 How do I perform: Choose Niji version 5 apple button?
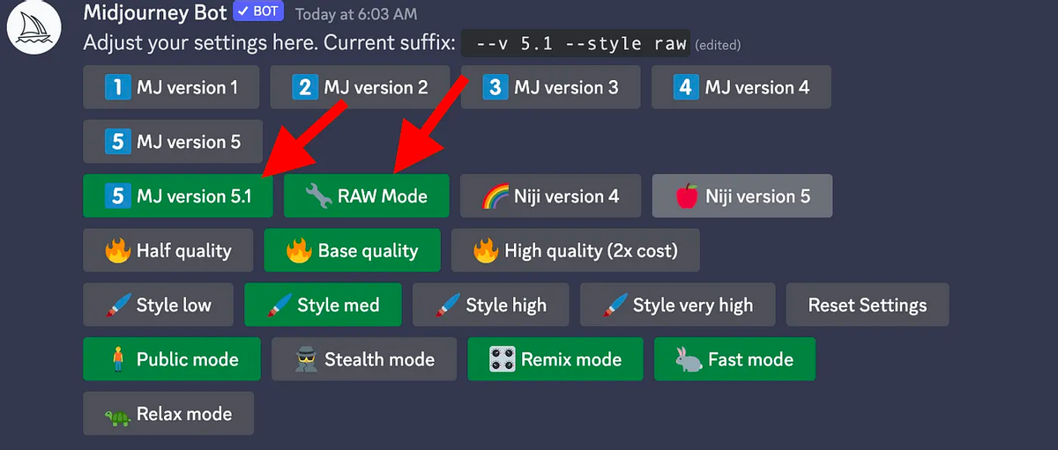[x=742, y=195]
